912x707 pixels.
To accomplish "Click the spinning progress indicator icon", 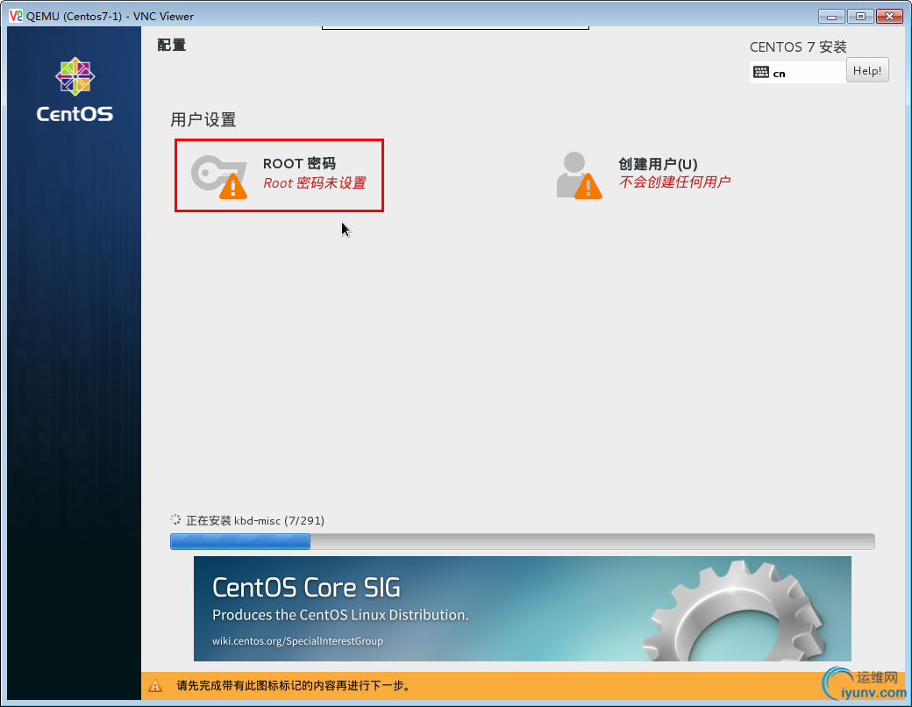I will point(175,519).
